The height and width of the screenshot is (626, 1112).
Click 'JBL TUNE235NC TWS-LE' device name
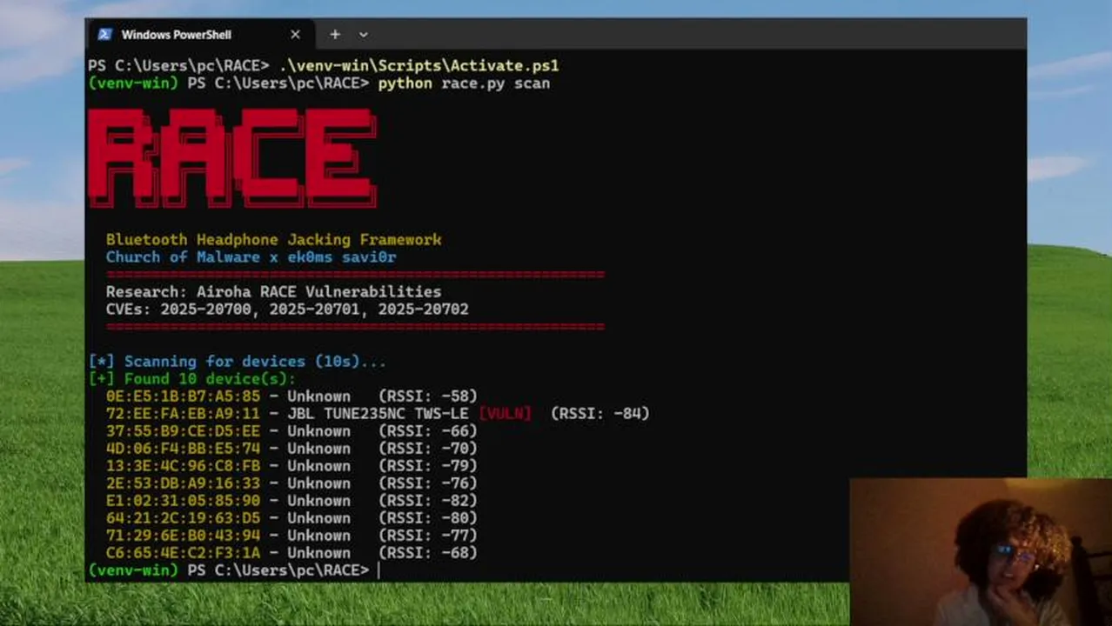378,414
